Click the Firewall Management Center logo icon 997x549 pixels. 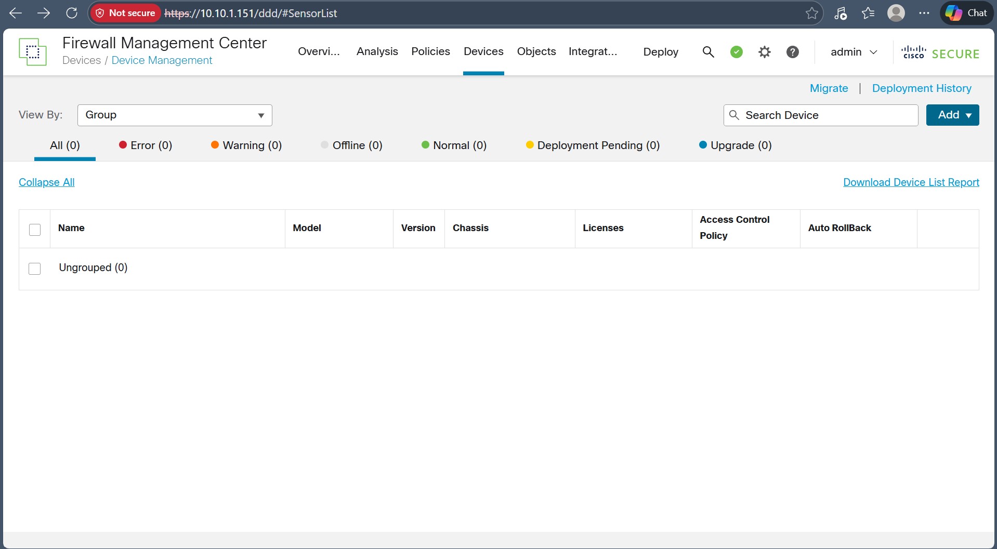point(32,52)
